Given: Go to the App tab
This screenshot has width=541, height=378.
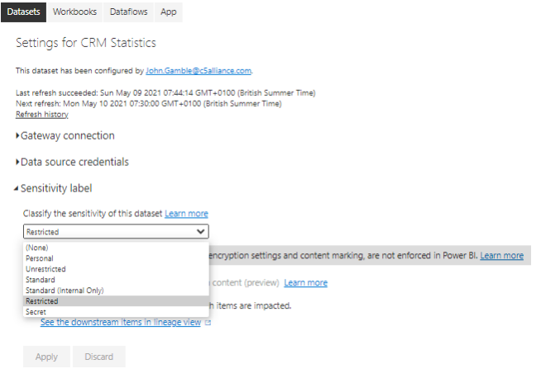Looking at the screenshot, I should pyautogui.click(x=169, y=12).
